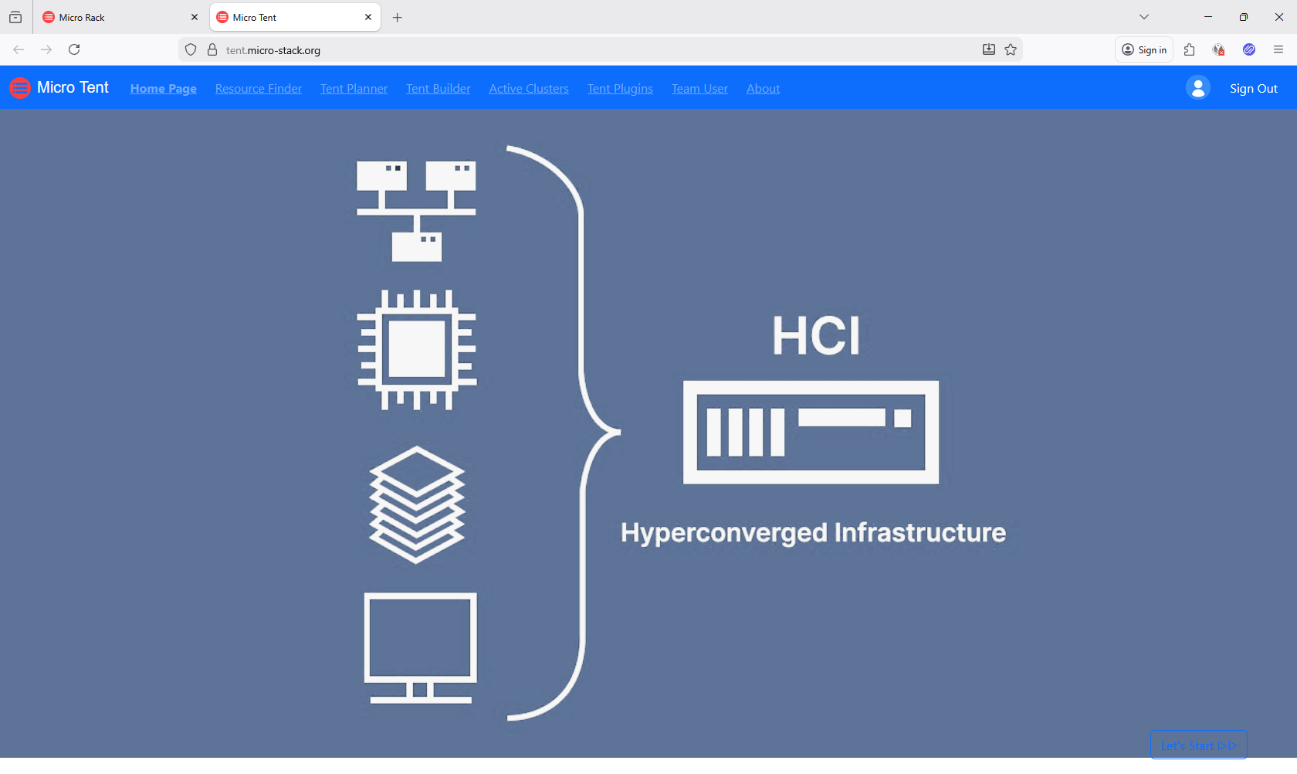Open the list-all-tabs chevron

click(1143, 16)
